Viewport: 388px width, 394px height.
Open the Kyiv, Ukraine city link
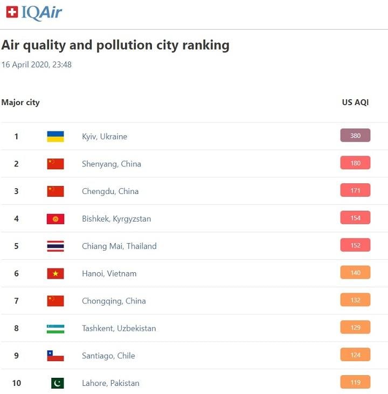pyautogui.click(x=105, y=136)
